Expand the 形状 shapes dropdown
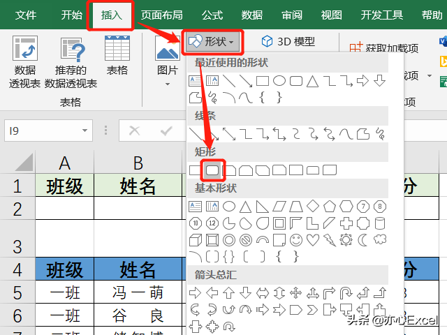The height and width of the screenshot is (335, 447). coord(212,42)
